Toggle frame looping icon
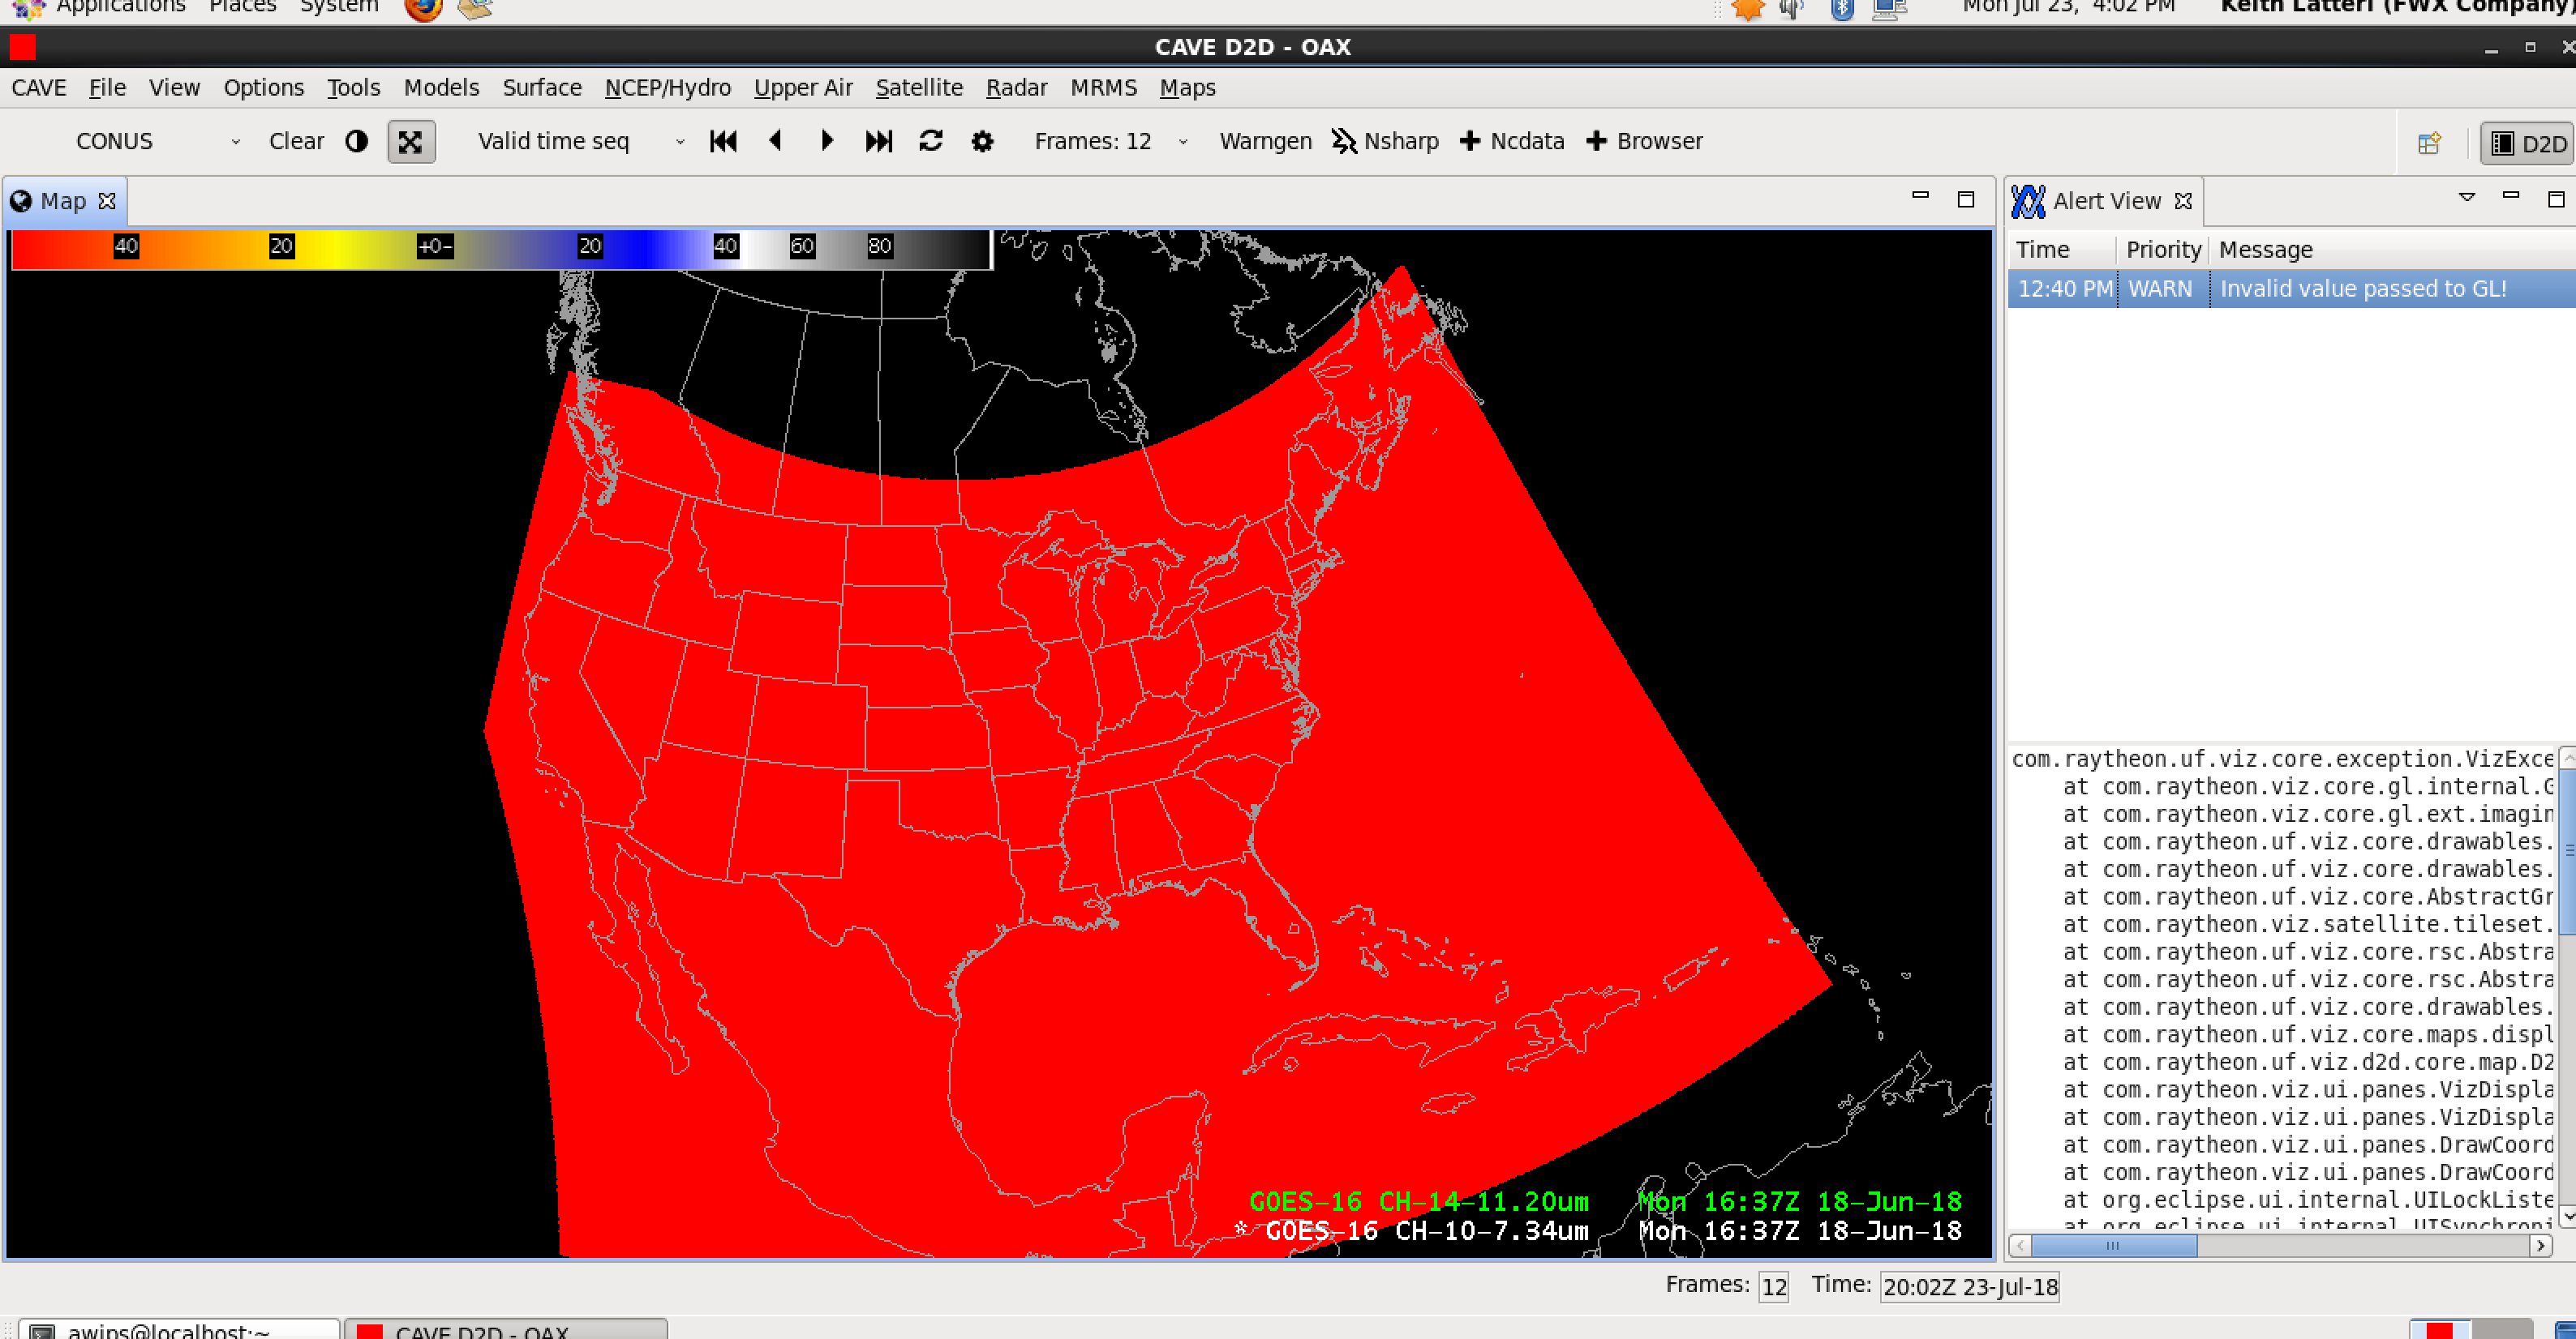 (931, 141)
